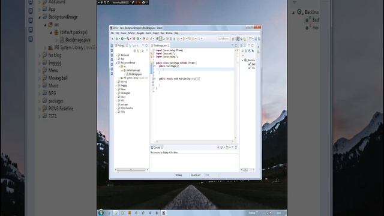
Task: Toggle Link with Editor in Package Explorer
Action: tap(138, 50)
